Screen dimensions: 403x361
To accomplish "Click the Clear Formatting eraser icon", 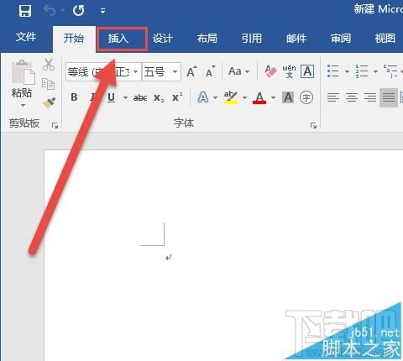I will click(270, 71).
